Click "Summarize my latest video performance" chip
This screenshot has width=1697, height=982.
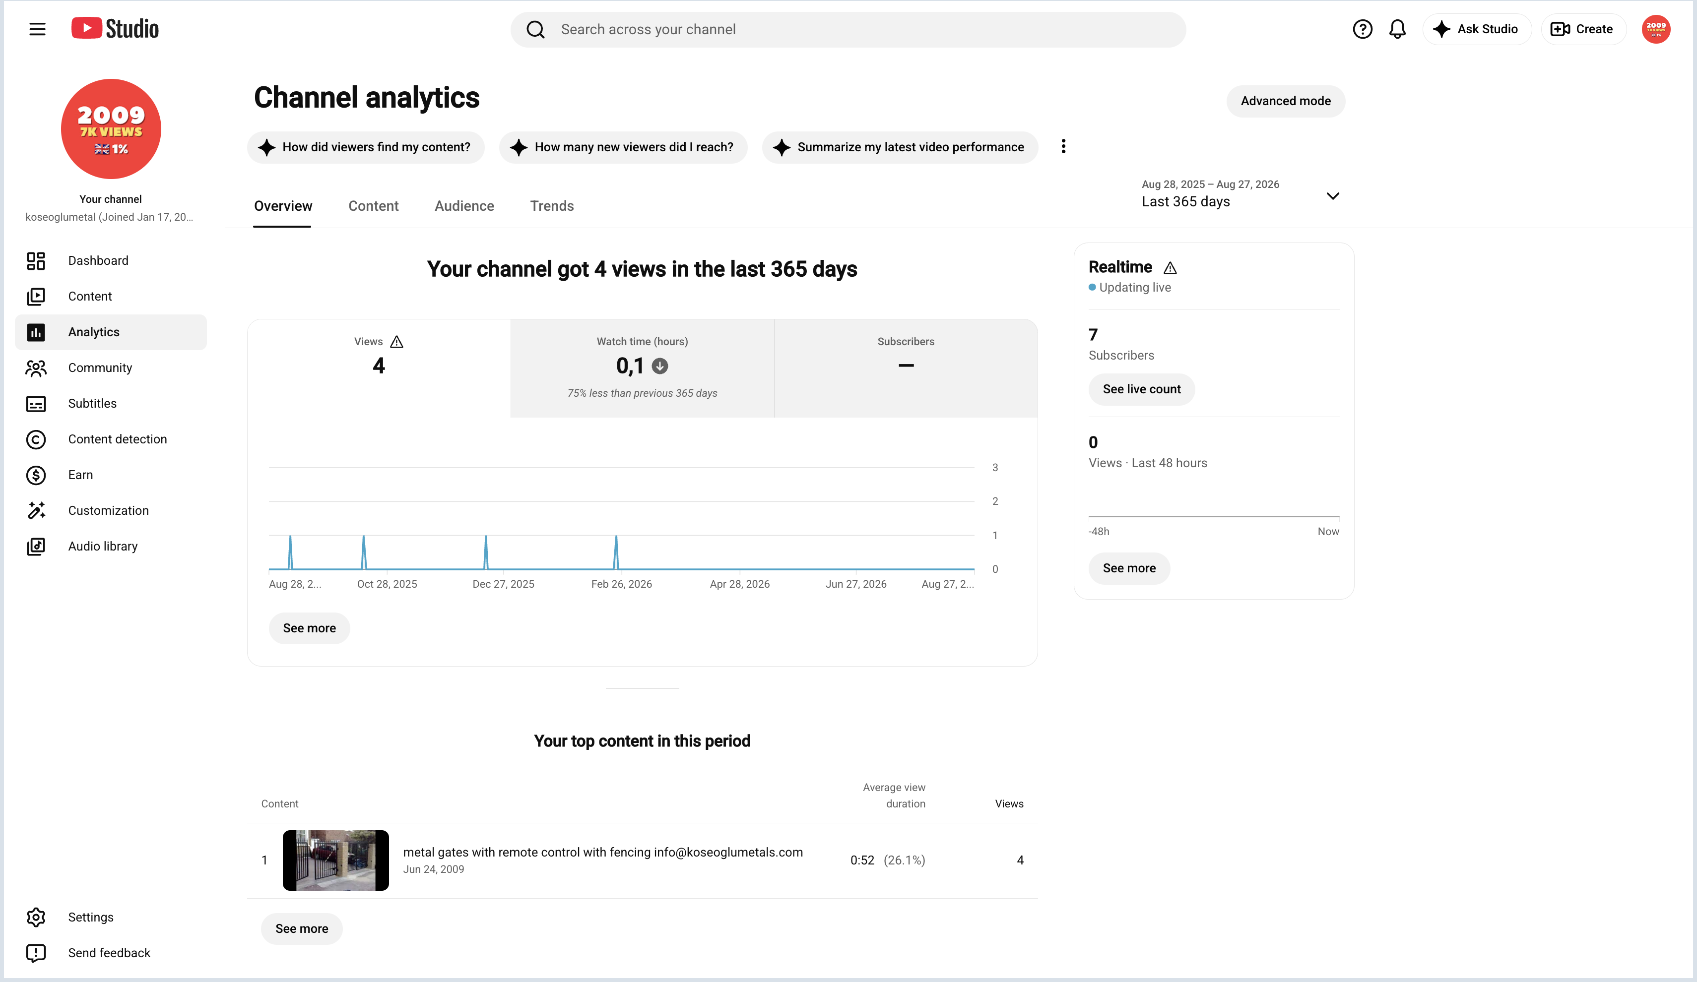900,147
